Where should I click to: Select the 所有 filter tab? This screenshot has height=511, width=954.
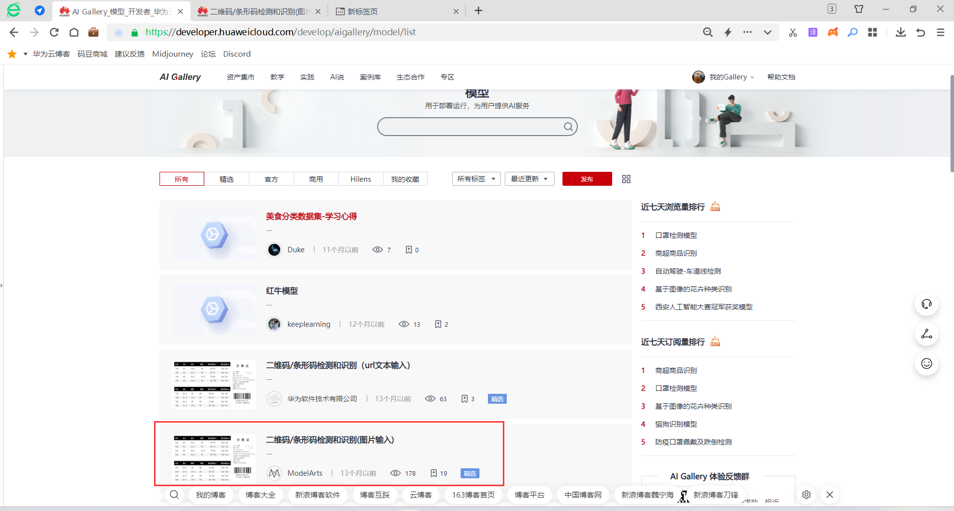(x=181, y=179)
